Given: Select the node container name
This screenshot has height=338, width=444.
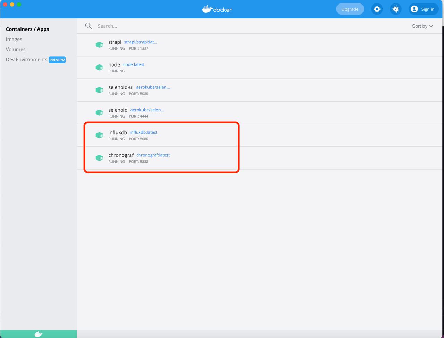Looking at the screenshot, I should pyautogui.click(x=114, y=64).
